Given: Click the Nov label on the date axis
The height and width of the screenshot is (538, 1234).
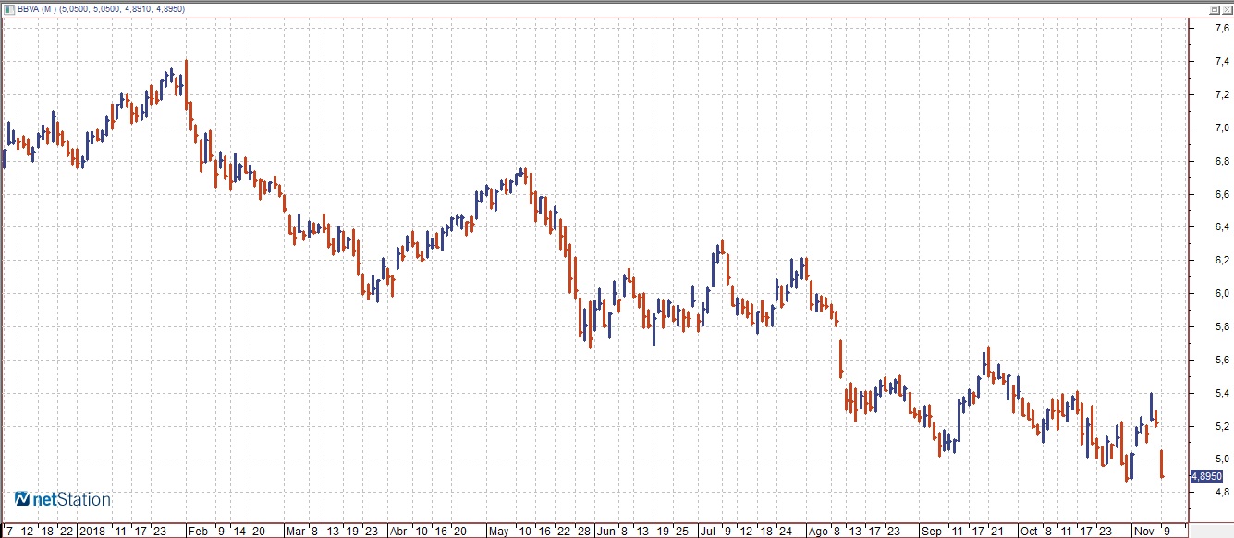Looking at the screenshot, I should pos(1143,531).
